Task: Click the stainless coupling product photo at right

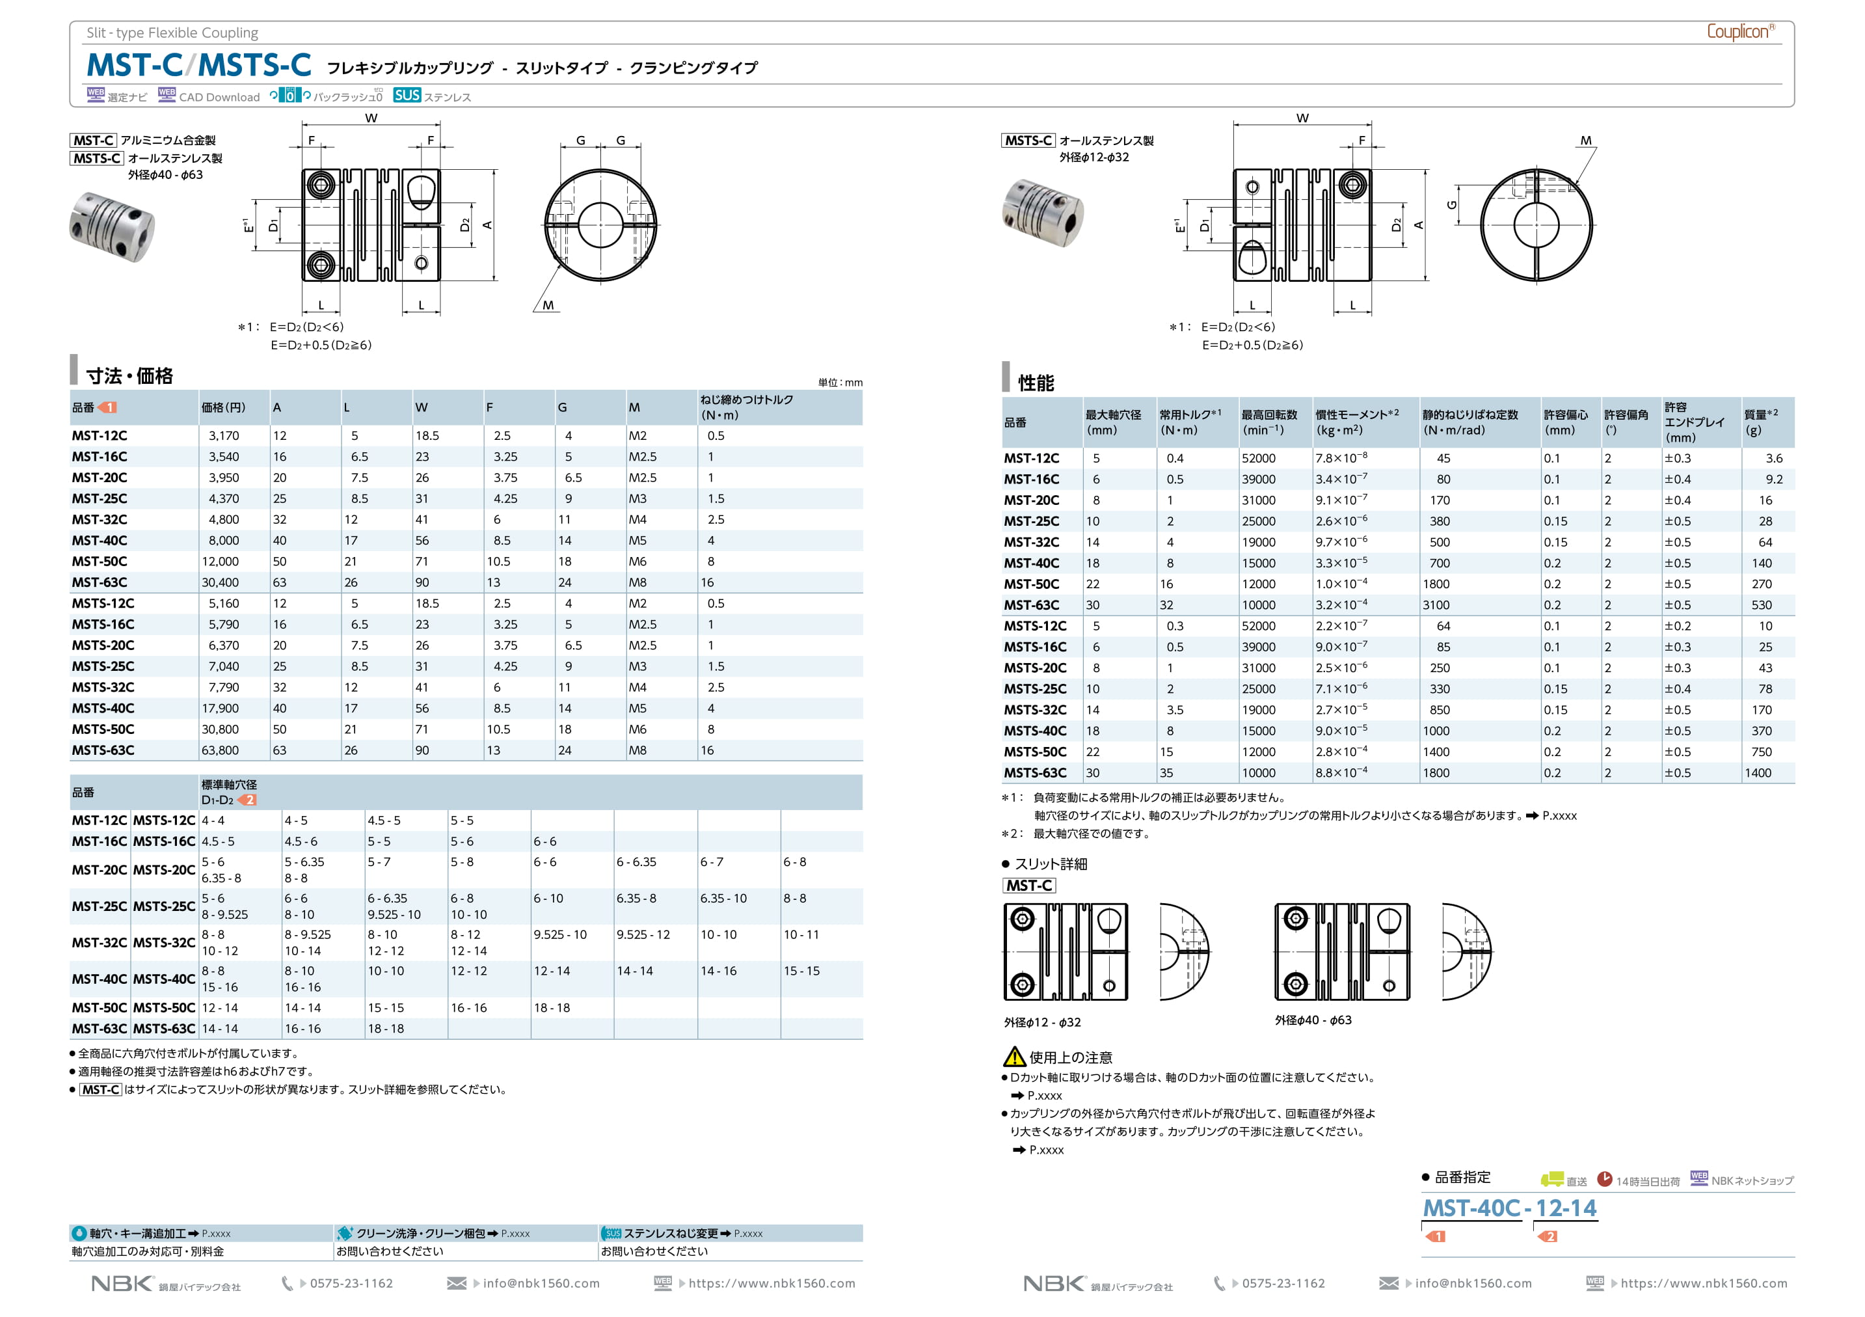Action: click(1043, 213)
